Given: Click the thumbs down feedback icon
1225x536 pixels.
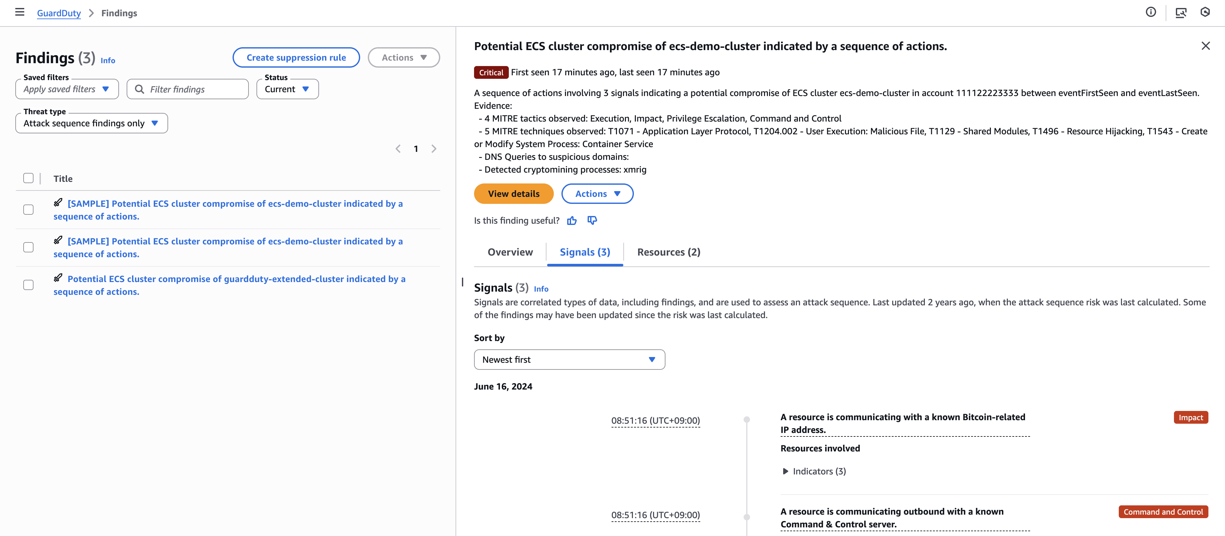Looking at the screenshot, I should coord(592,220).
